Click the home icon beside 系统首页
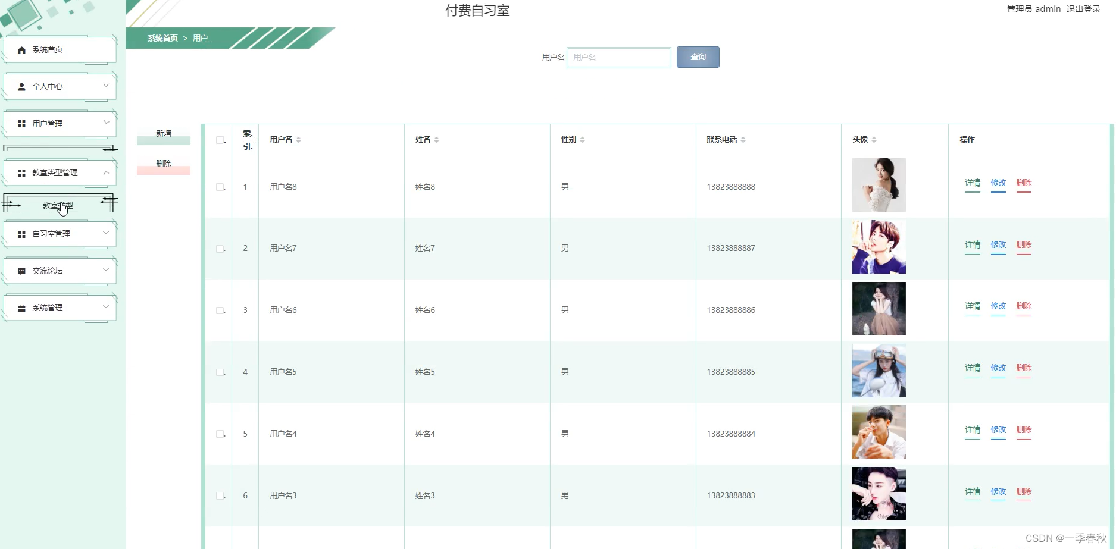Image resolution: width=1116 pixels, height=549 pixels. coord(22,49)
